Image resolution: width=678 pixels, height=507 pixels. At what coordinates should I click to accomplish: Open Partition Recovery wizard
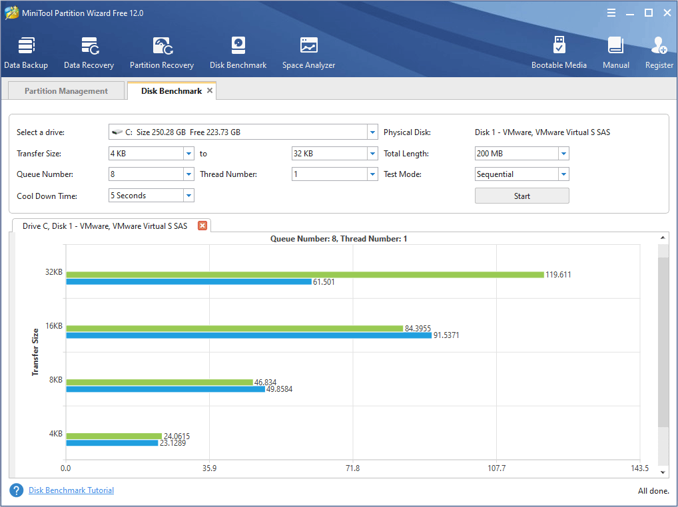pos(162,53)
